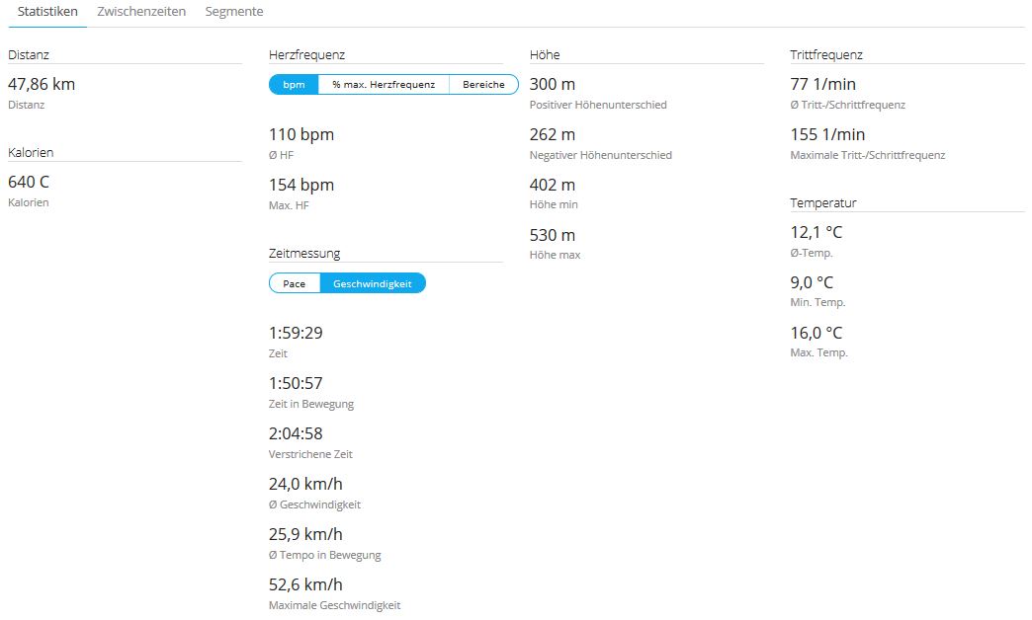Click the Herzfrequenz section heading

click(306, 55)
